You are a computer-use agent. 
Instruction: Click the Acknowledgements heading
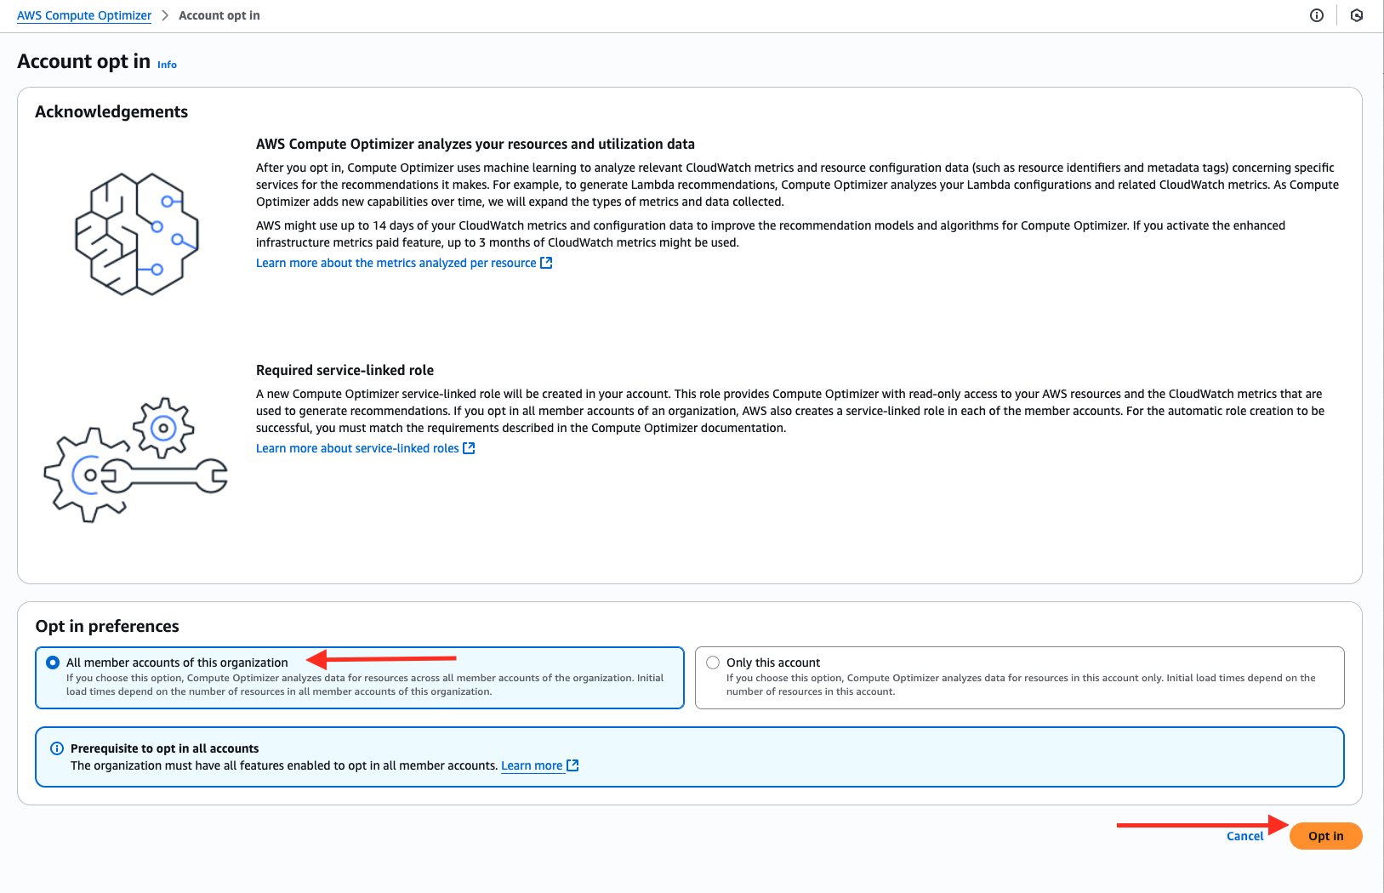(x=111, y=111)
